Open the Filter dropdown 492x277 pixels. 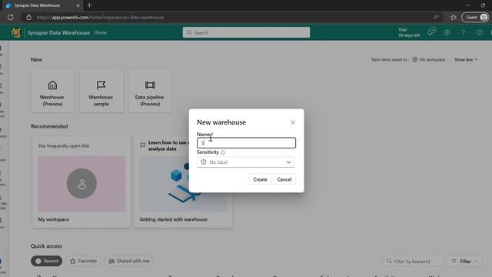(464, 262)
